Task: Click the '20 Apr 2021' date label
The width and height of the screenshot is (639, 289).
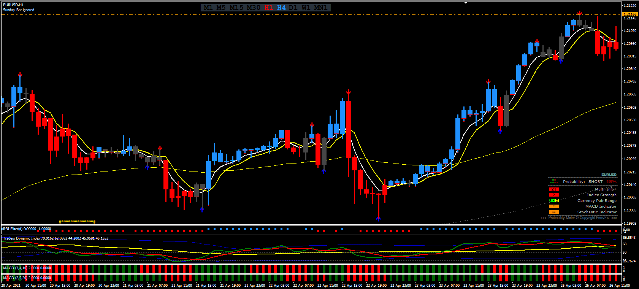Action: [11, 286]
